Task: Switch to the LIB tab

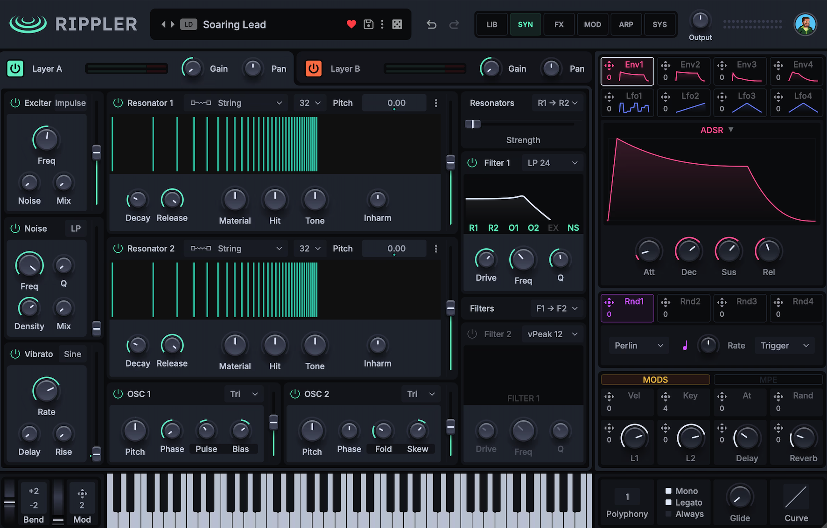Action: (x=492, y=24)
